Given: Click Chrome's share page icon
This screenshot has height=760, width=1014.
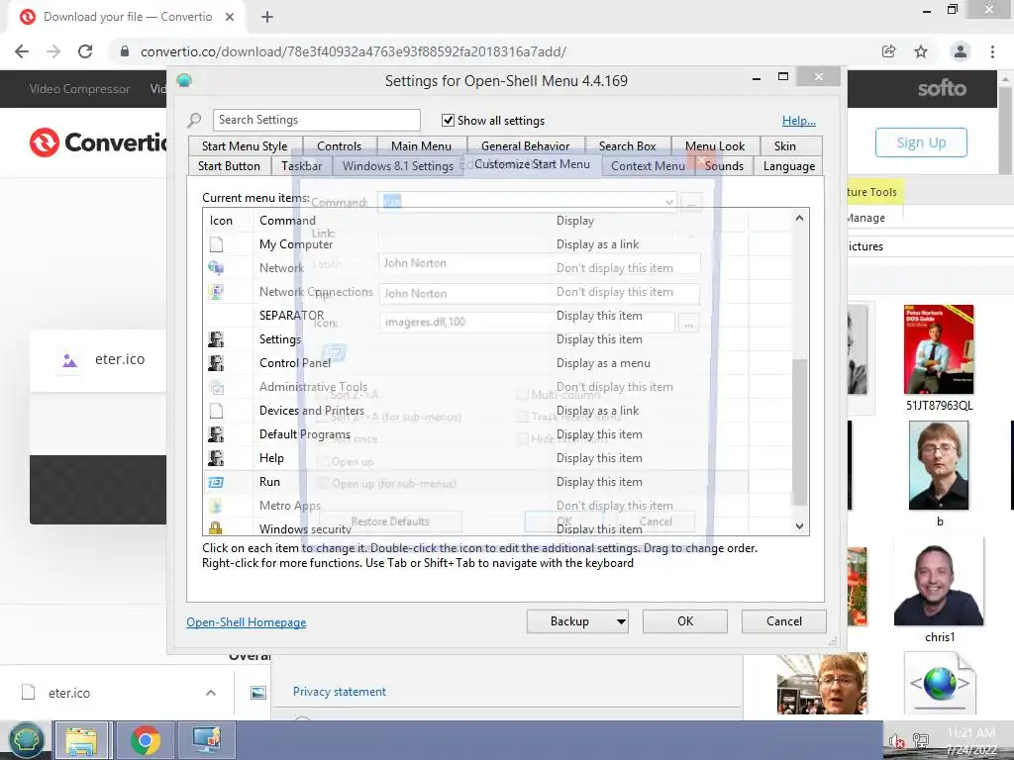Looking at the screenshot, I should (888, 51).
